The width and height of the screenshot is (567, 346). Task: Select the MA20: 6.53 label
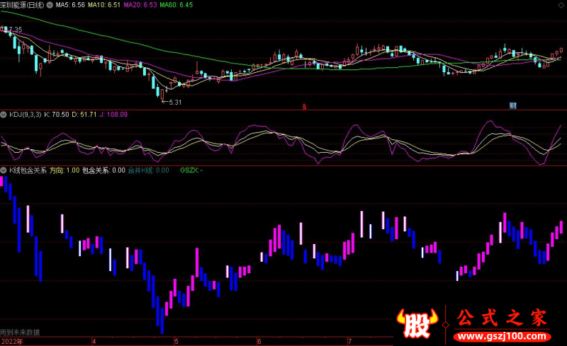pos(140,5)
